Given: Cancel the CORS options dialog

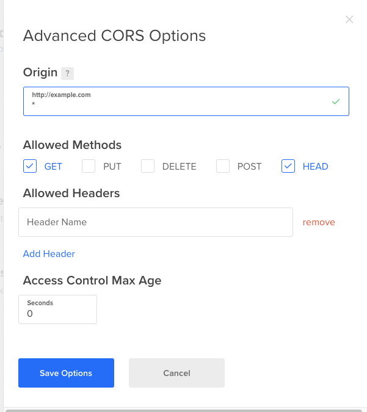Looking at the screenshot, I should (176, 373).
